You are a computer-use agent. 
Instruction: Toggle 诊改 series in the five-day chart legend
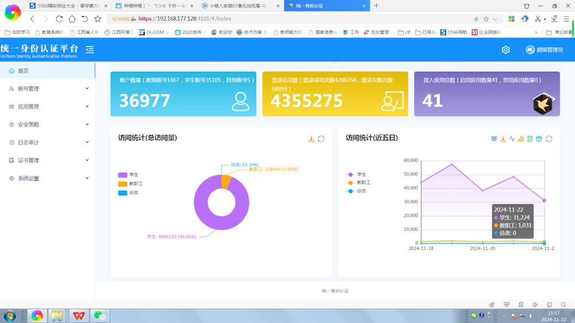(x=358, y=191)
